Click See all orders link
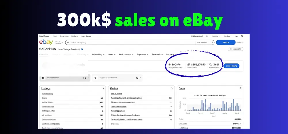Image resolution: width=288 pixels, height=134 pixels. pyautogui.click(x=116, y=94)
